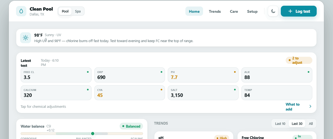Viewport: 333px width, 139px height.
Task: Open the Setup tab
Action: coord(252,11)
